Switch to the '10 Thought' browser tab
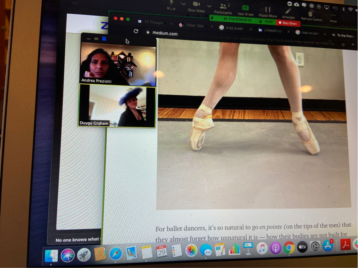Viewport: 358px width, 268px height. coord(153,22)
